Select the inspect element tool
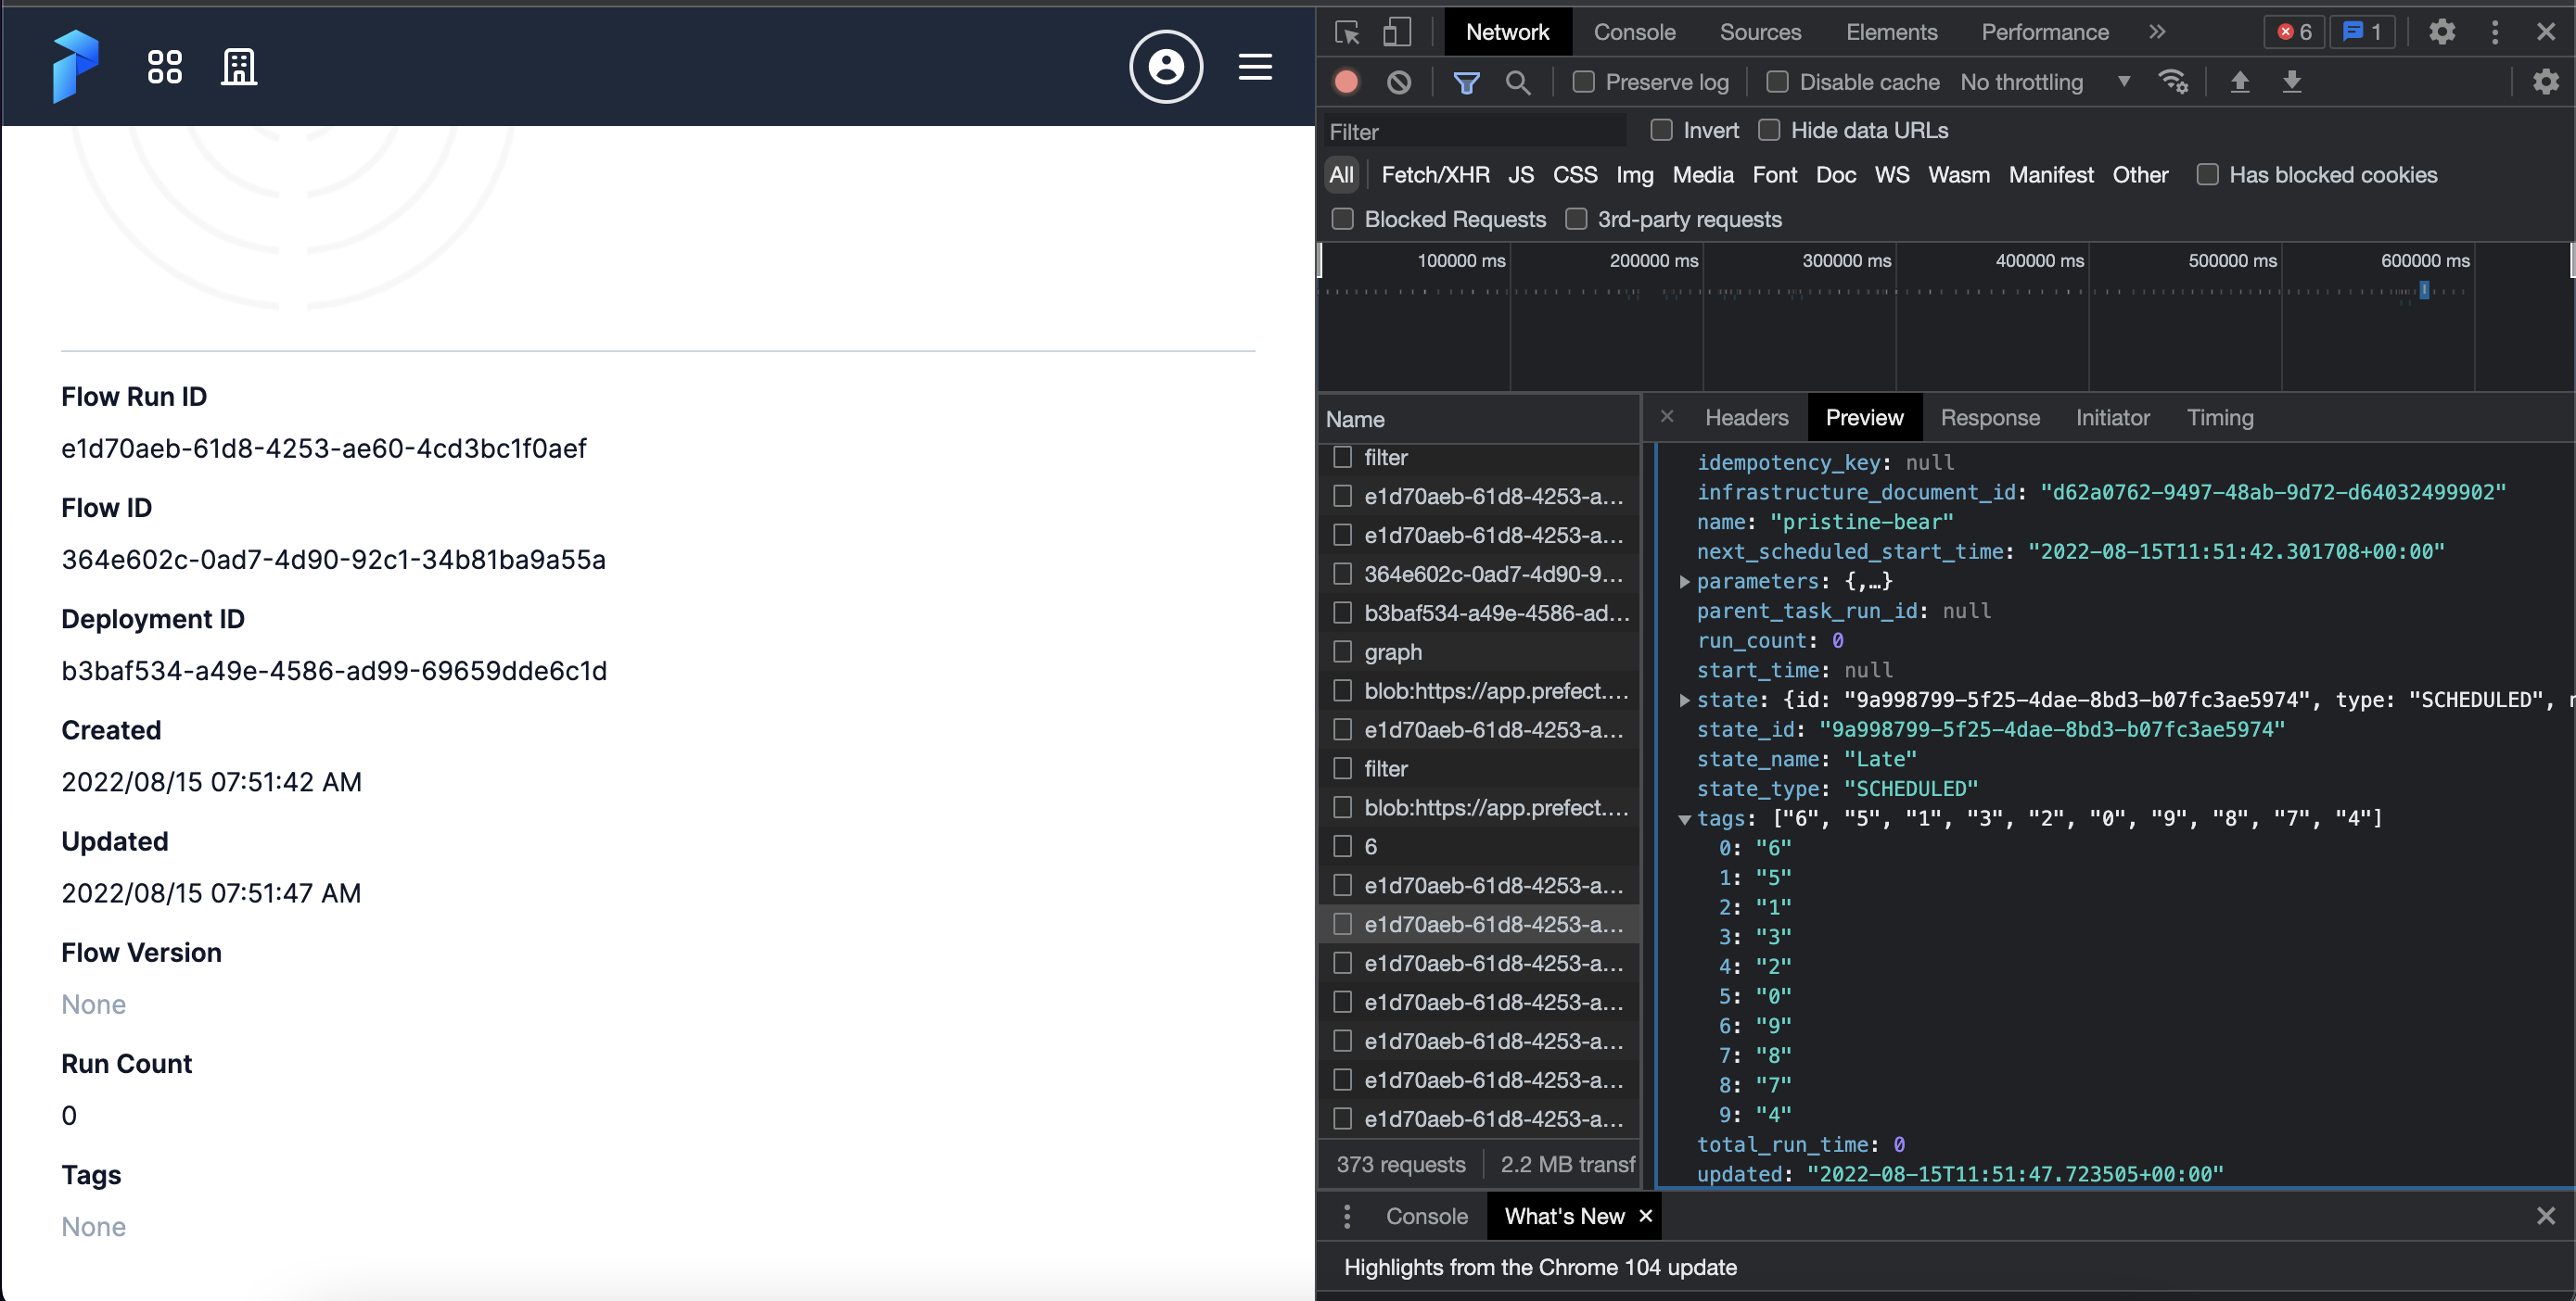Image resolution: width=2576 pixels, height=1301 pixels. (x=1347, y=31)
